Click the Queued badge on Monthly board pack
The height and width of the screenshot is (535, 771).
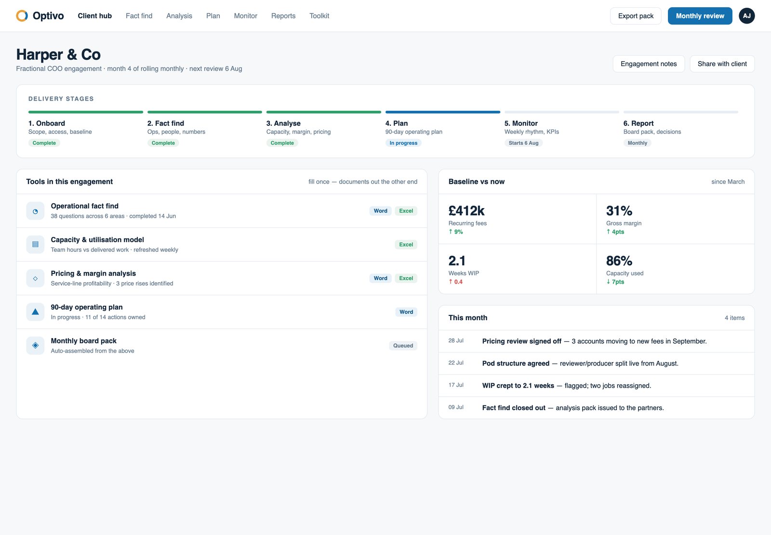403,346
